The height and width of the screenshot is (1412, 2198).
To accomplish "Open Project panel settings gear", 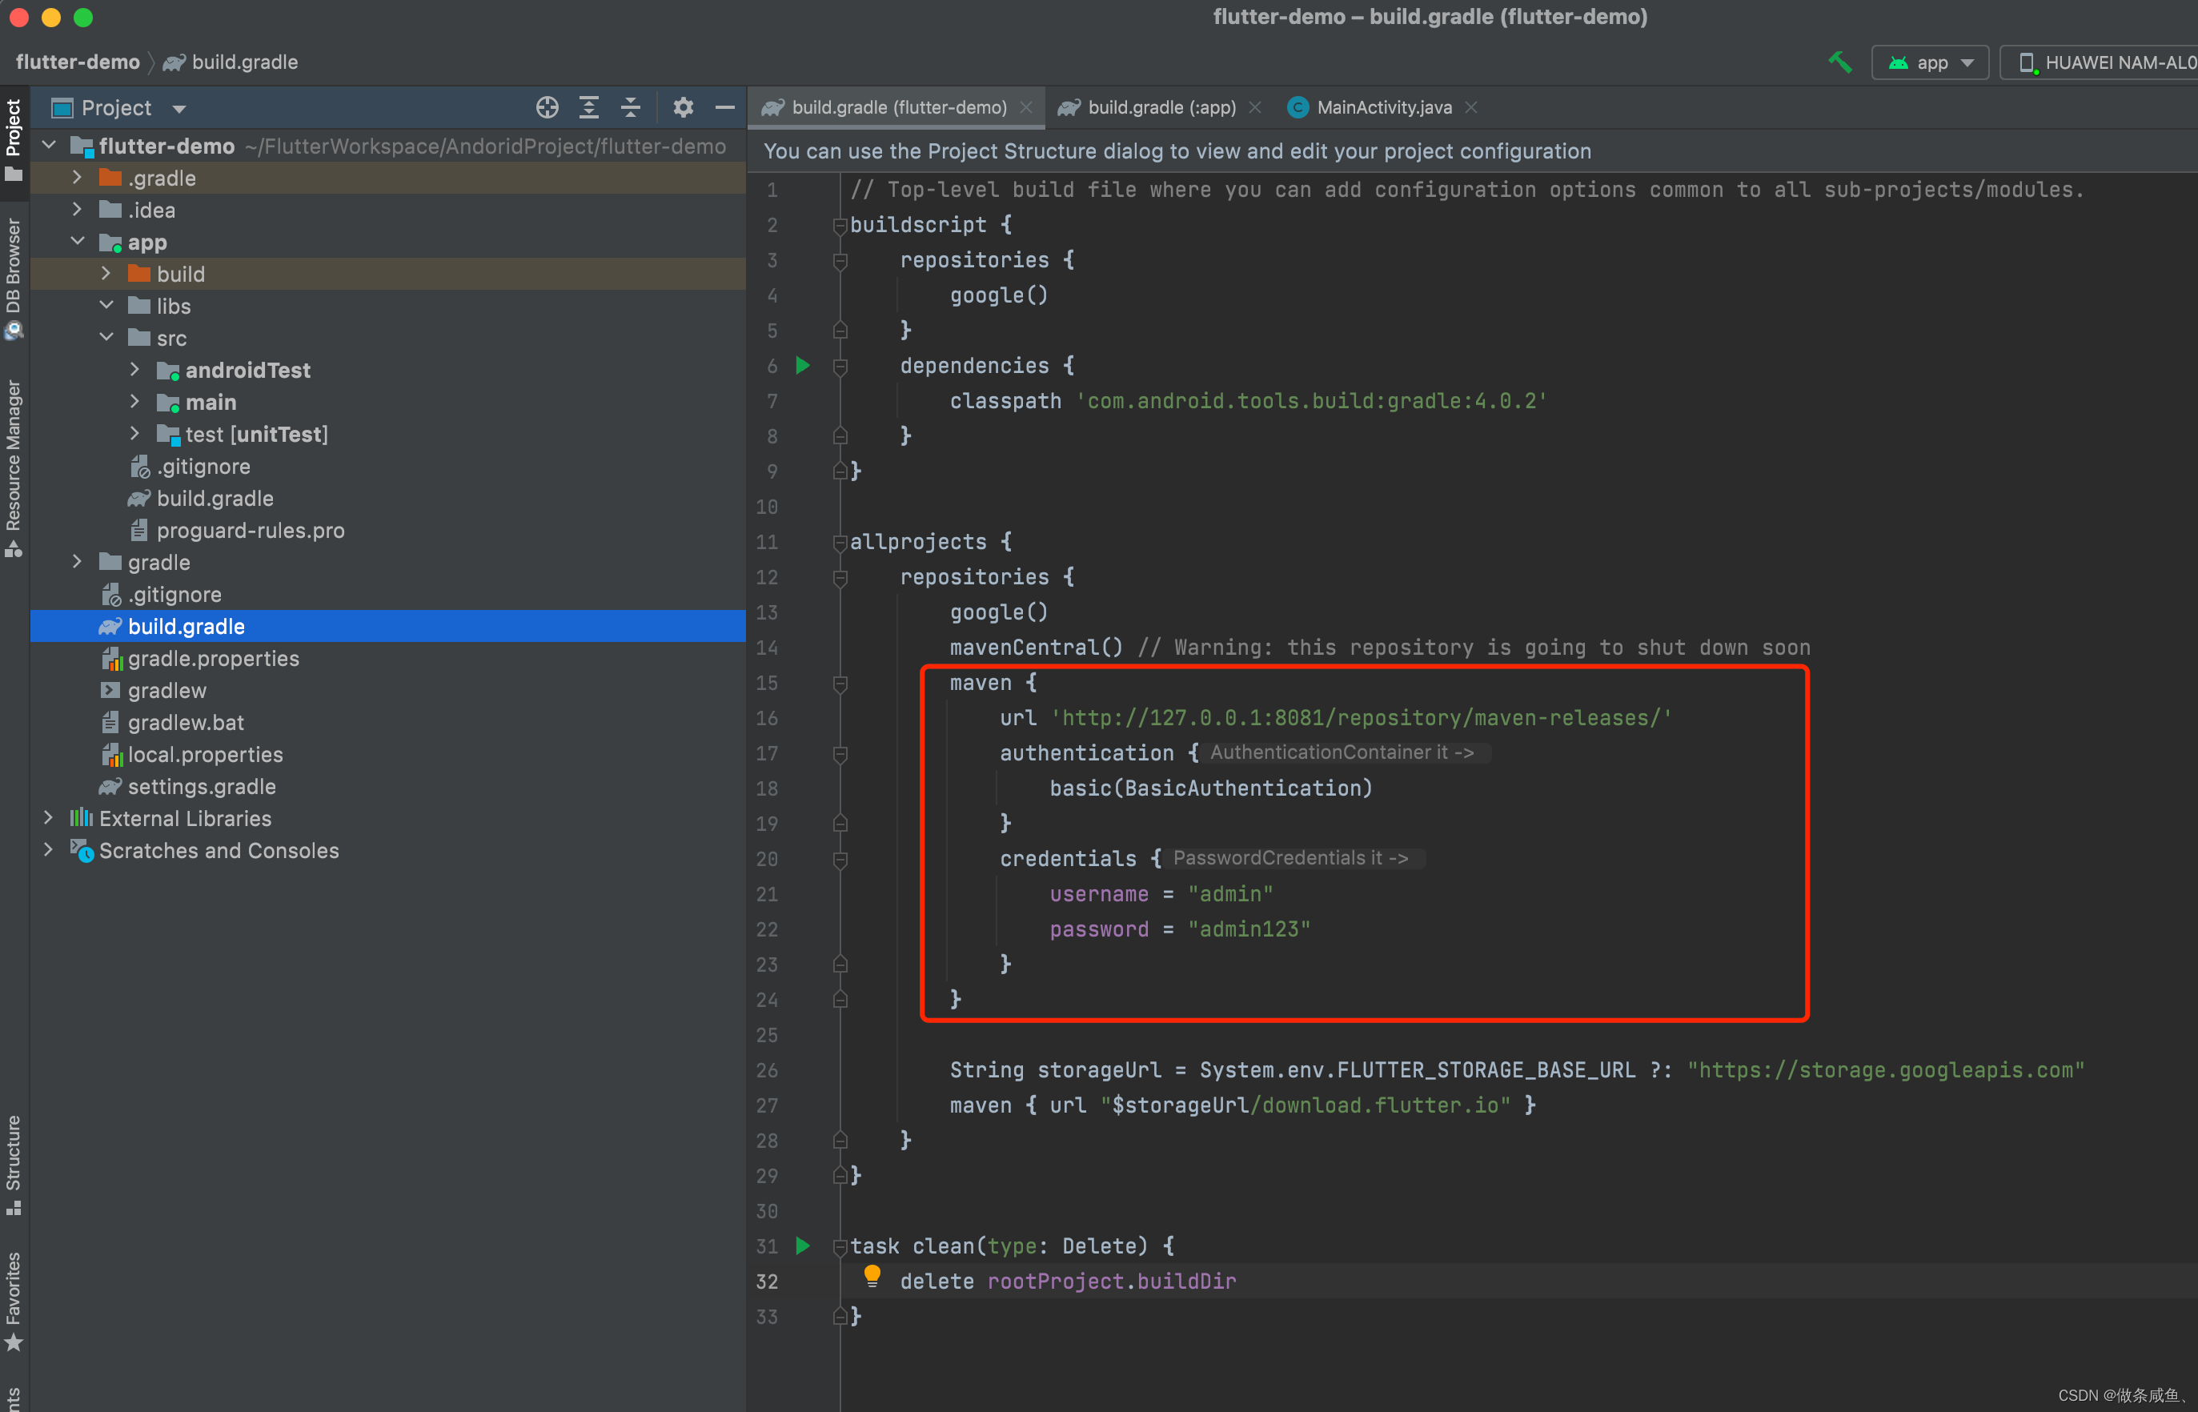I will 683,107.
